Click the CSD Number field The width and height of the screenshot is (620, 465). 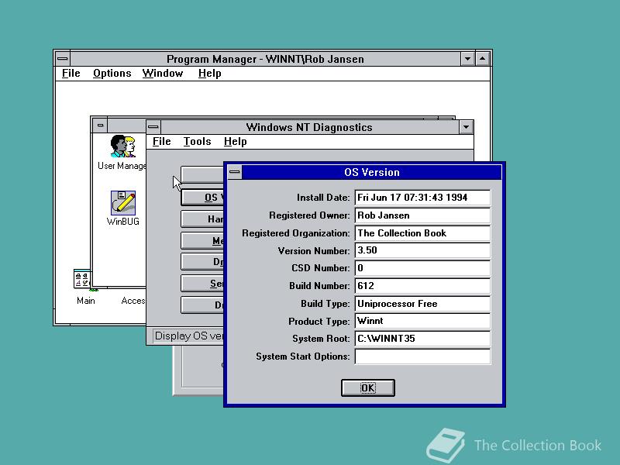coord(422,268)
